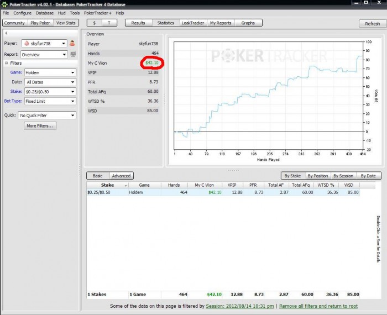Click the PokerTracker logo icon in the title bar
This screenshot has width=387, height=315.
tap(4, 4)
